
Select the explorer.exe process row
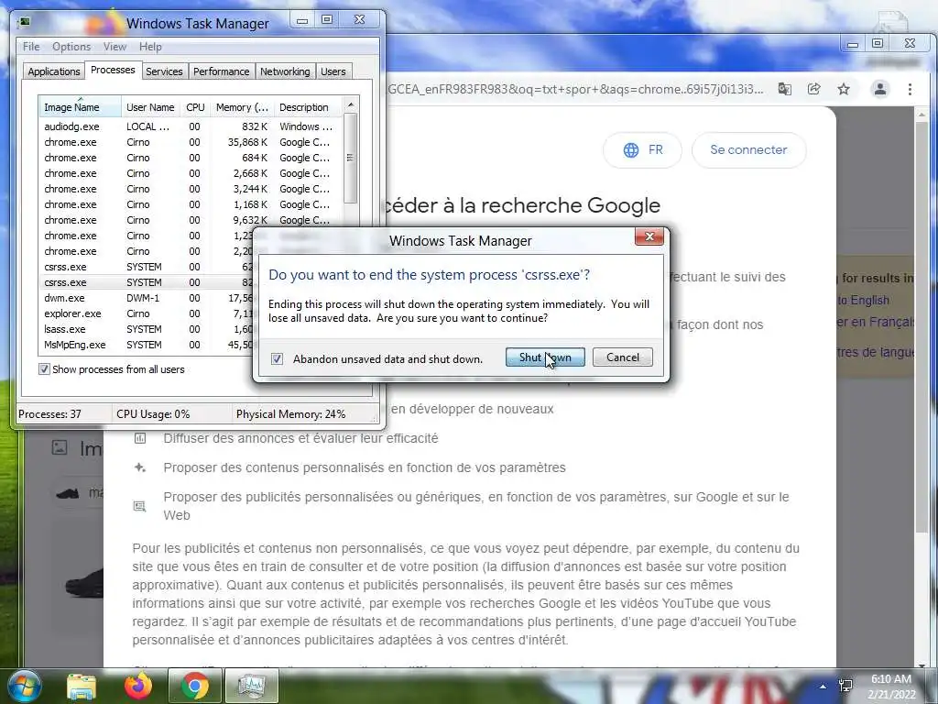[147, 313]
